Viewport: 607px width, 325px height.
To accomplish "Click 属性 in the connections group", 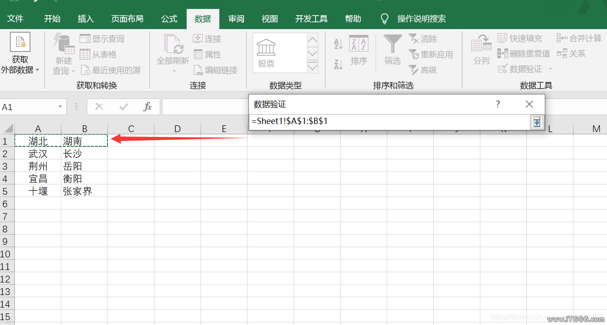I will [207, 55].
